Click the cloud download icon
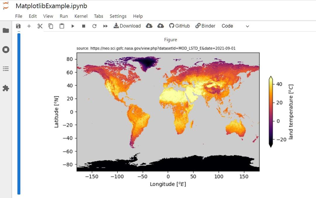The image size is (316, 198). (149, 26)
